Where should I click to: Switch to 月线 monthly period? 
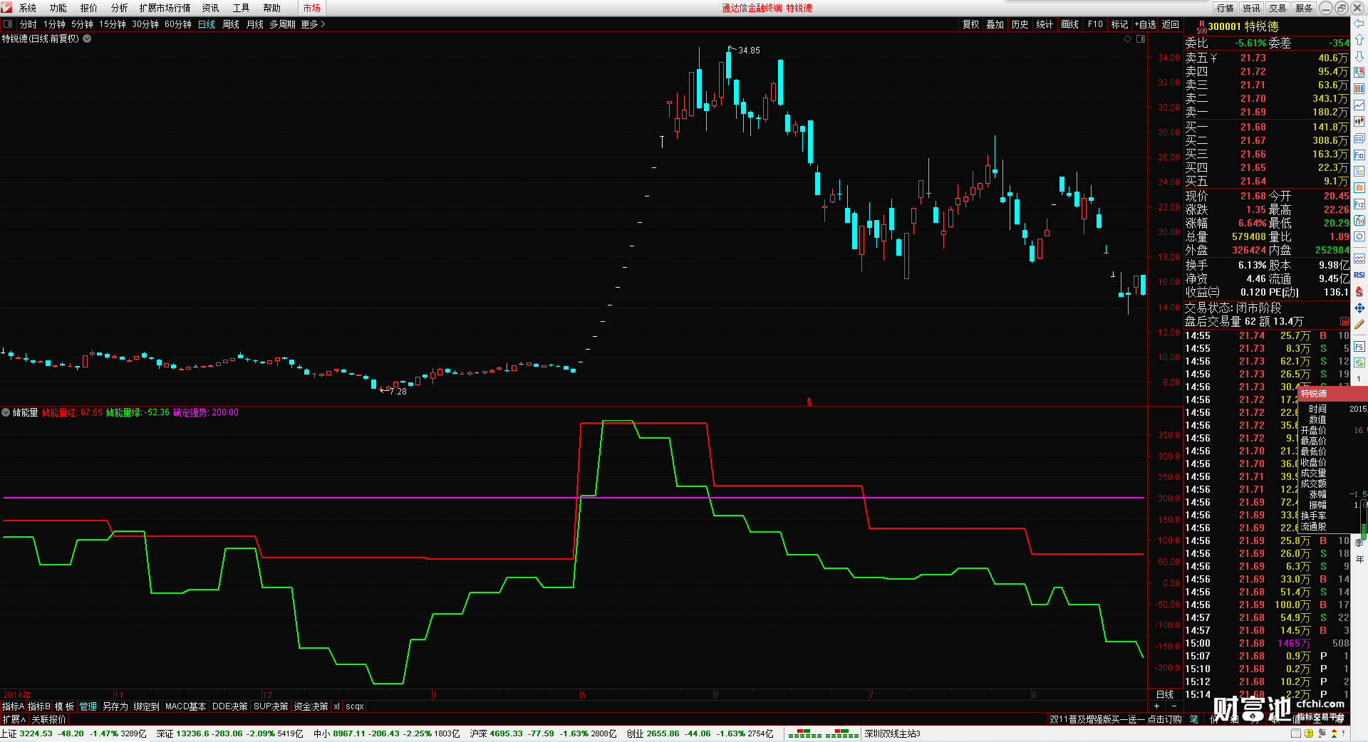(255, 24)
